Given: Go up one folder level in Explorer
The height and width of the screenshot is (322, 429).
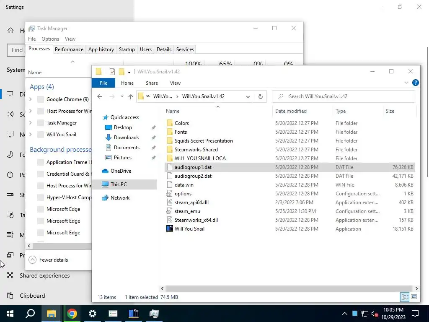Looking at the screenshot, I should pos(131,96).
